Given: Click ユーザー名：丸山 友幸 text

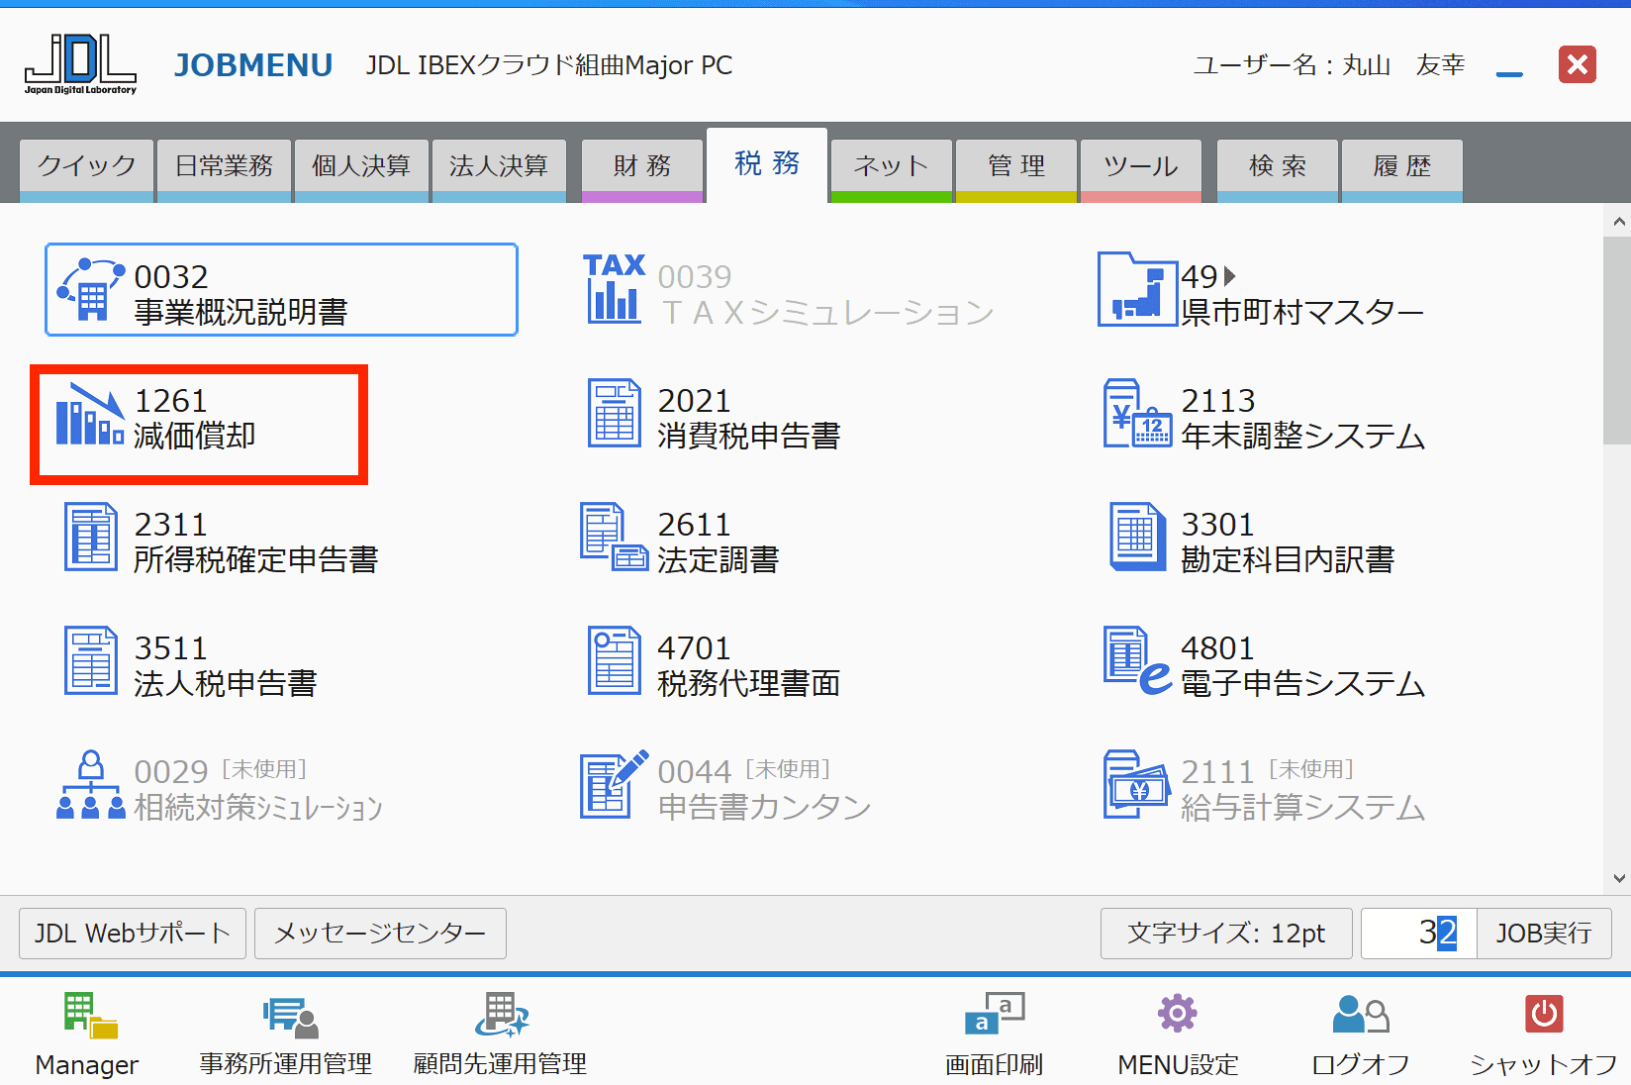Looking at the screenshot, I should click(x=1329, y=65).
